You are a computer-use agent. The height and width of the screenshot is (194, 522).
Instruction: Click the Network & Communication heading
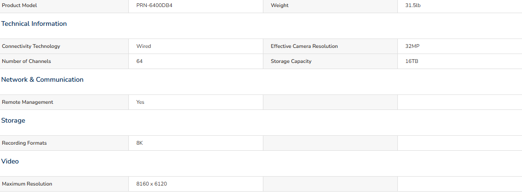click(42, 79)
